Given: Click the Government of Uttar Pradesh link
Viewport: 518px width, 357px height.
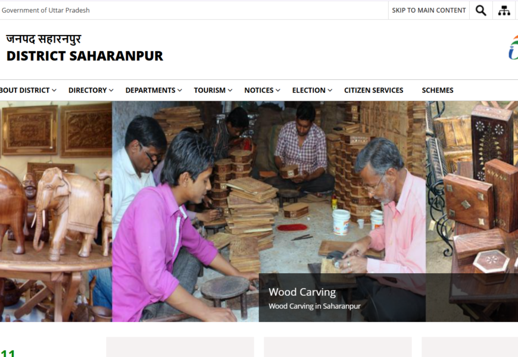Looking at the screenshot, I should tap(46, 10).
